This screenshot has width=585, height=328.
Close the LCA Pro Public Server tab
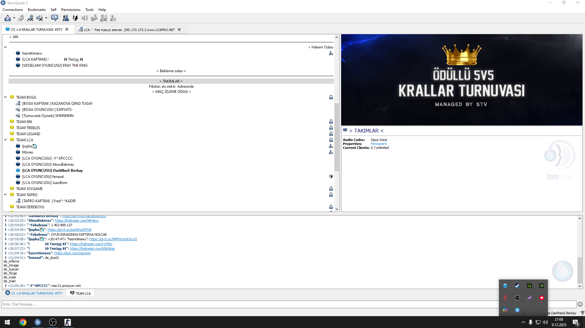[x=179, y=30]
